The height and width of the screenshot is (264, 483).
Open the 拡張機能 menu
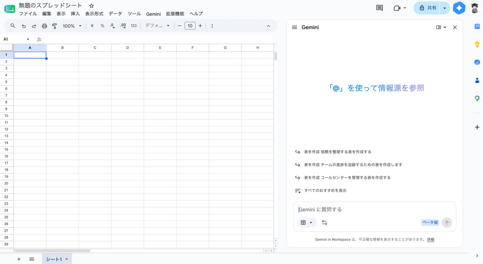(x=175, y=14)
